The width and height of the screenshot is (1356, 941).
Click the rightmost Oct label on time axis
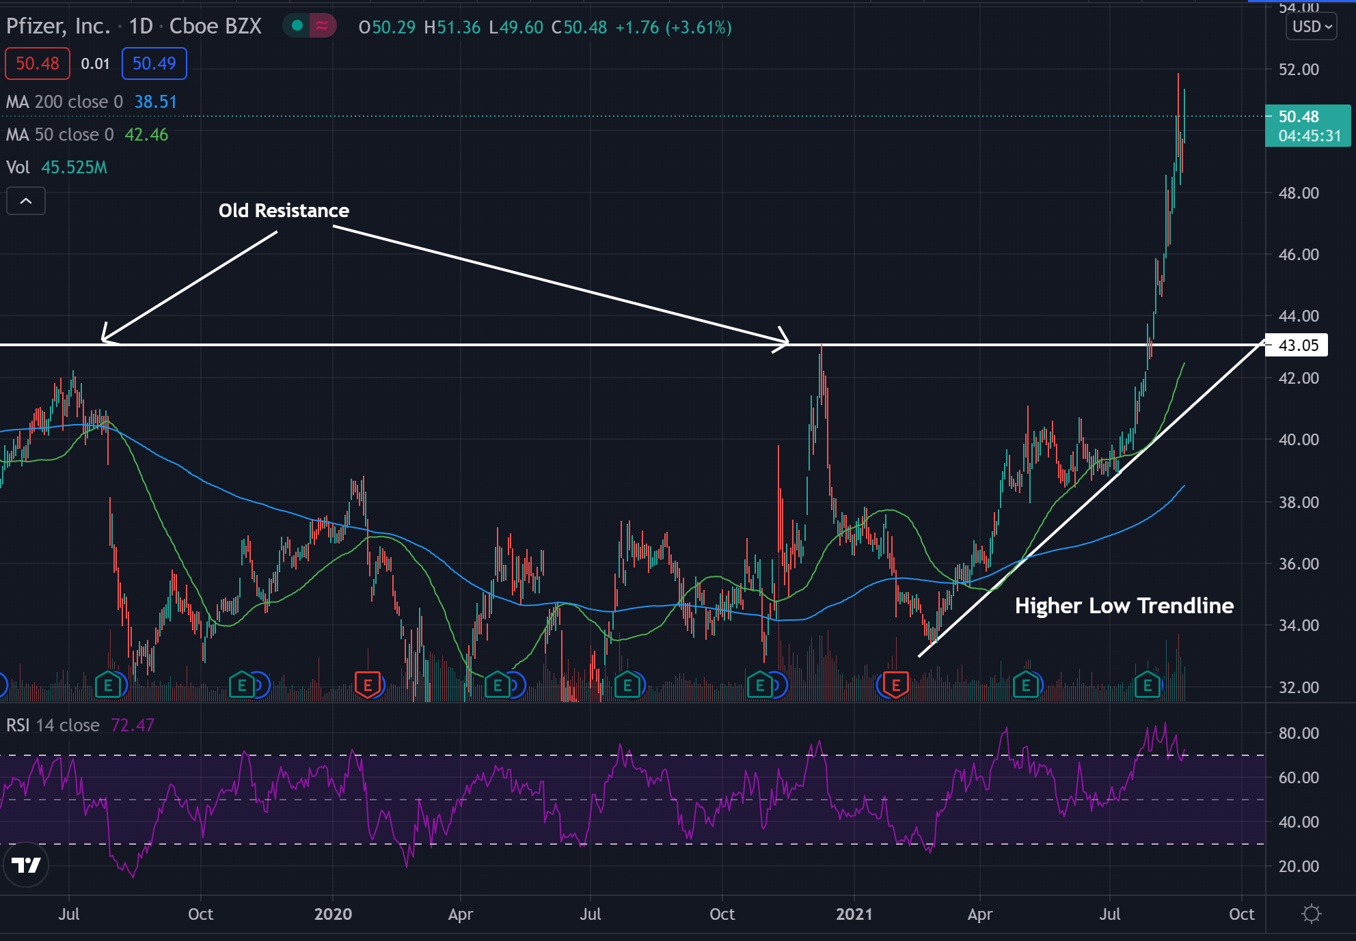pyautogui.click(x=1242, y=914)
